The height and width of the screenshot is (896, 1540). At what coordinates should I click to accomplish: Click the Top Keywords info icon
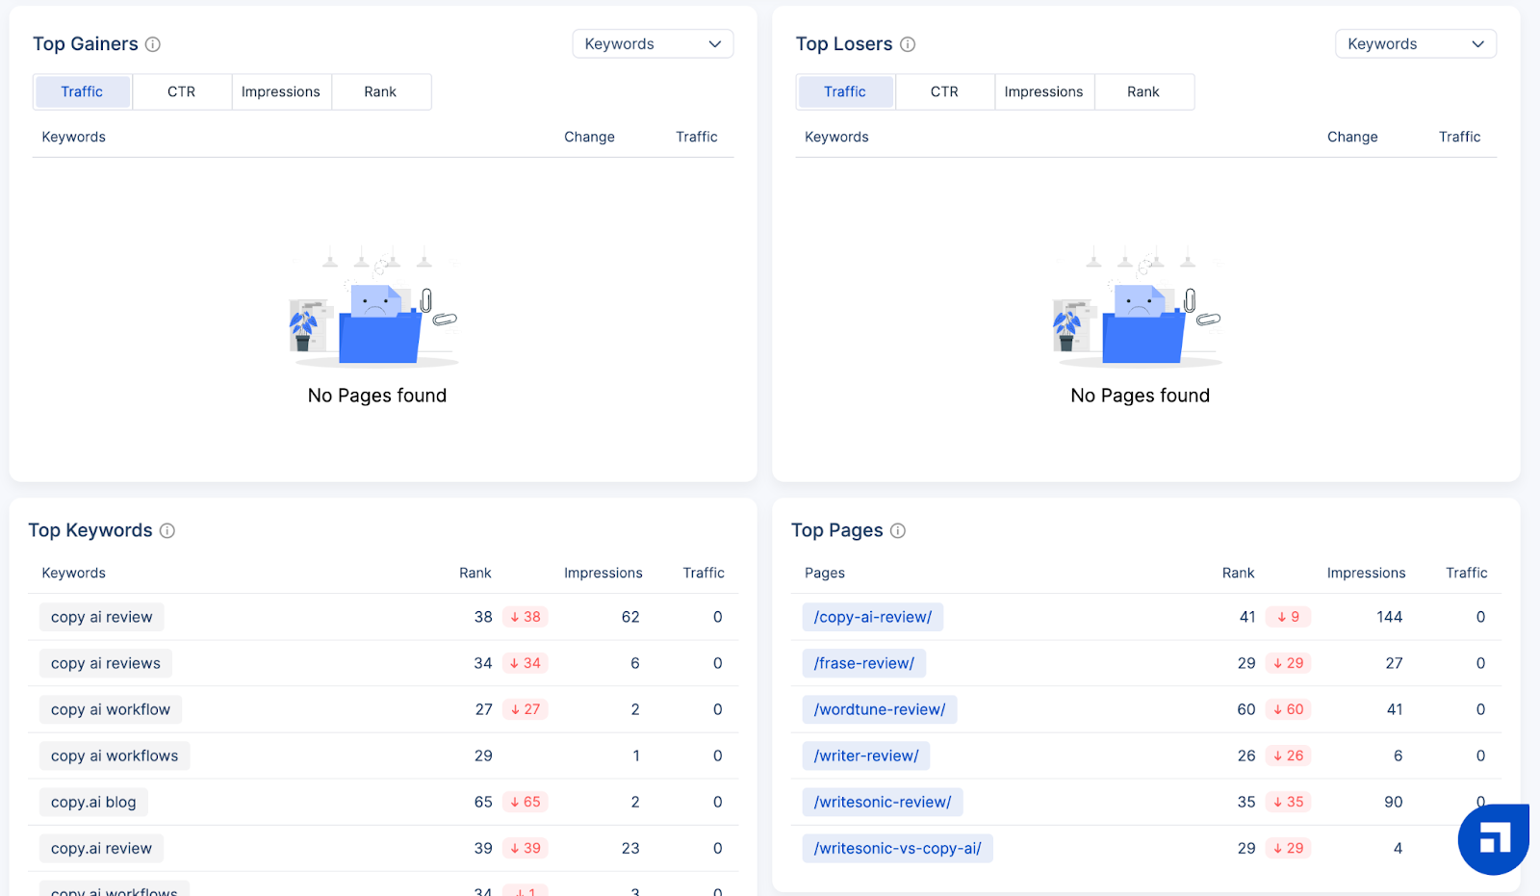click(x=167, y=530)
